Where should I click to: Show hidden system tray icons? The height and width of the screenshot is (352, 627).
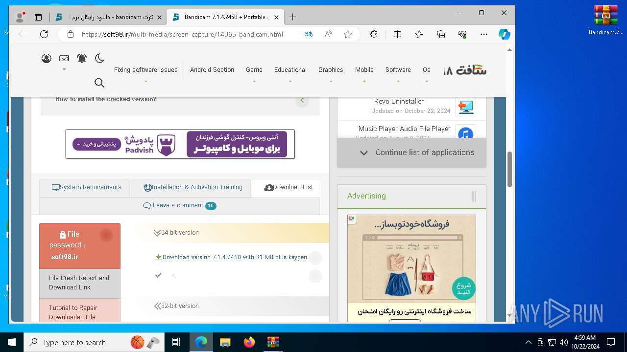pos(528,342)
